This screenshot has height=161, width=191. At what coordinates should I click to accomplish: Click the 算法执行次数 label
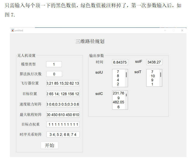pyautogui.click(x=31, y=74)
